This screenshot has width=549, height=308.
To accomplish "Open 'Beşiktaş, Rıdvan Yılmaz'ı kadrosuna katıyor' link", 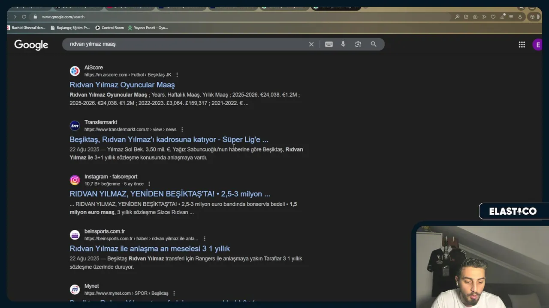I will (169, 139).
